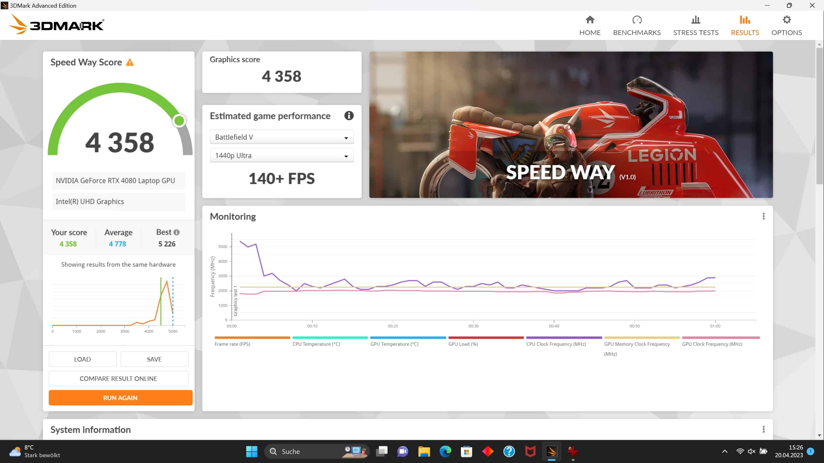Click Compare Result Online button
Screen dimensions: 824x463
(118, 378)
